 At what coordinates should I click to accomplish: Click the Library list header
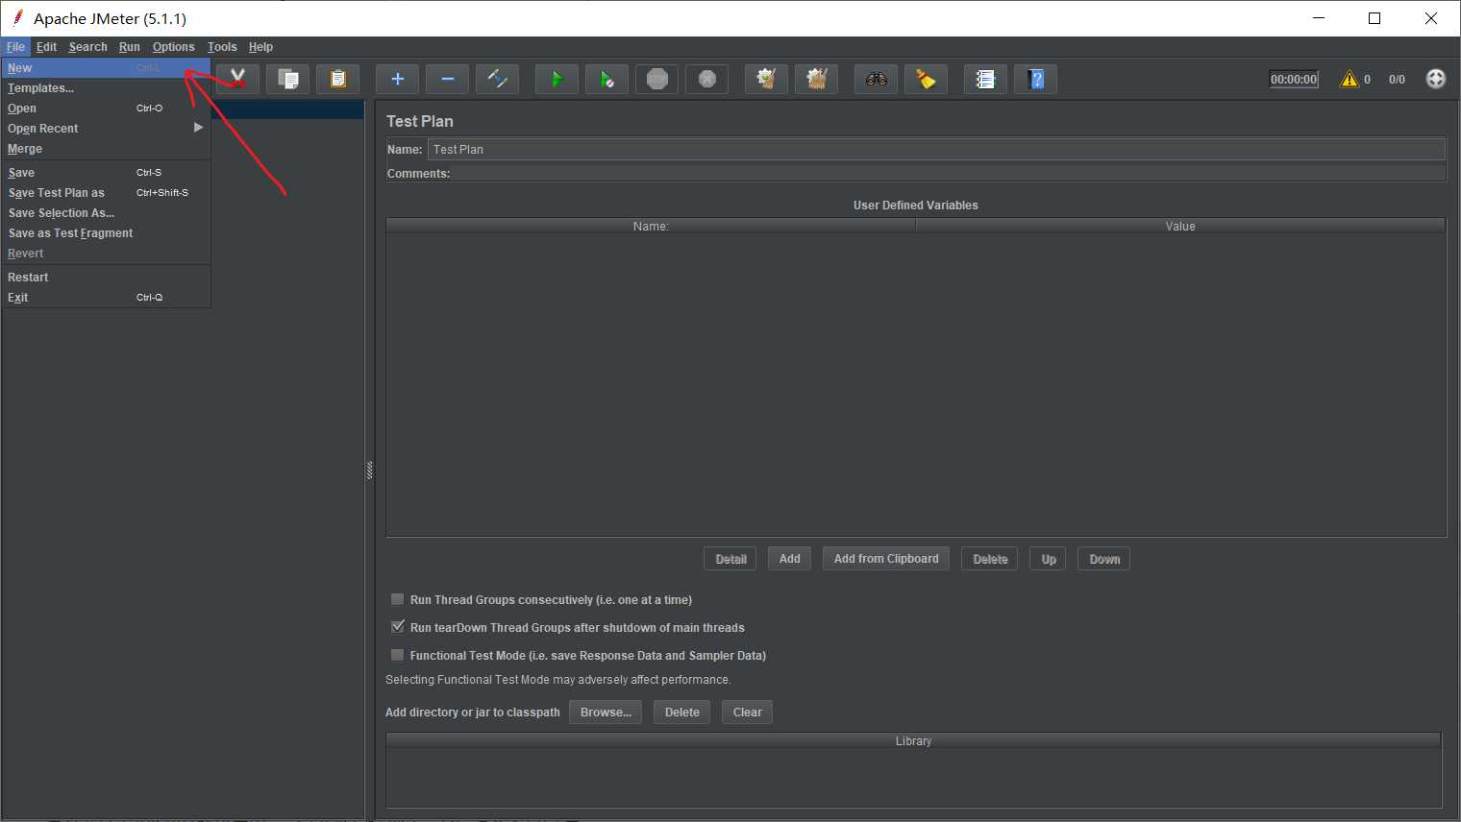(x=913, y=741)
